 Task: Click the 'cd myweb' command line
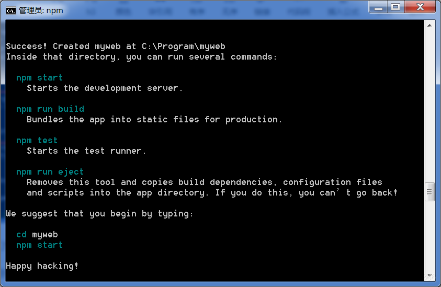coord(37,234)
